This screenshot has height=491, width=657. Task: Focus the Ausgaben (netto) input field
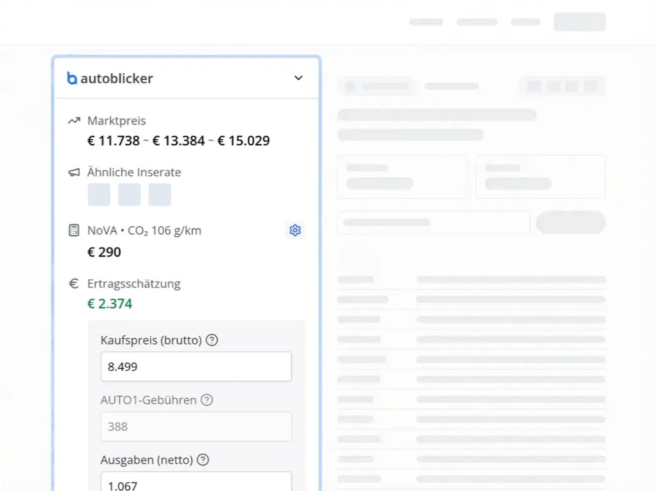point(196,483)
